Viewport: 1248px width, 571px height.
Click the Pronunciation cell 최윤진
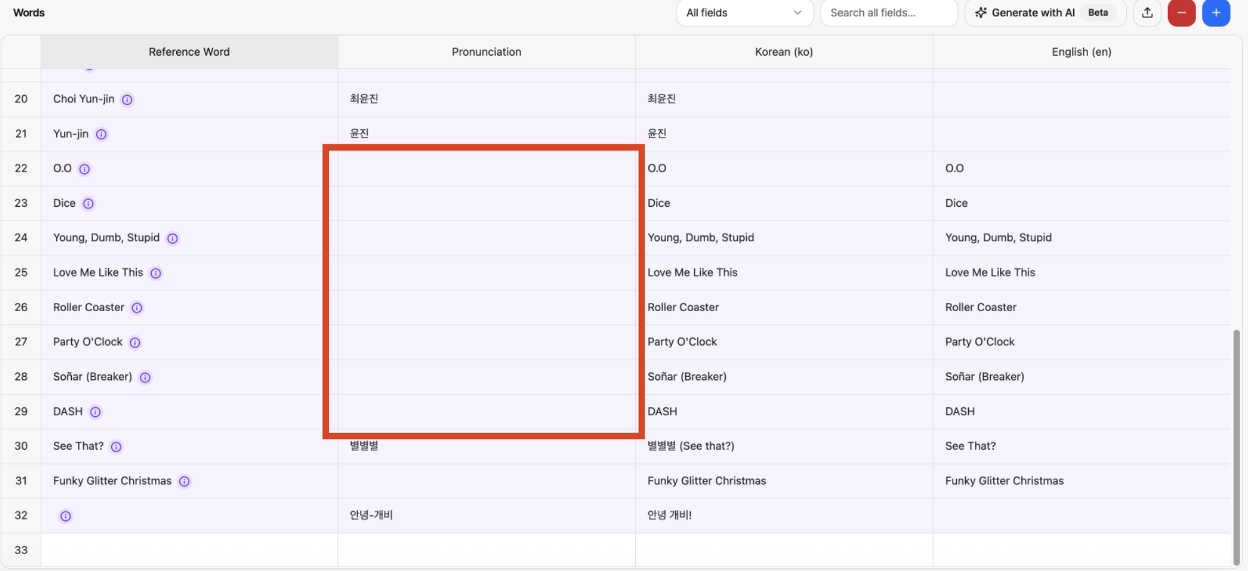[487, 99]
